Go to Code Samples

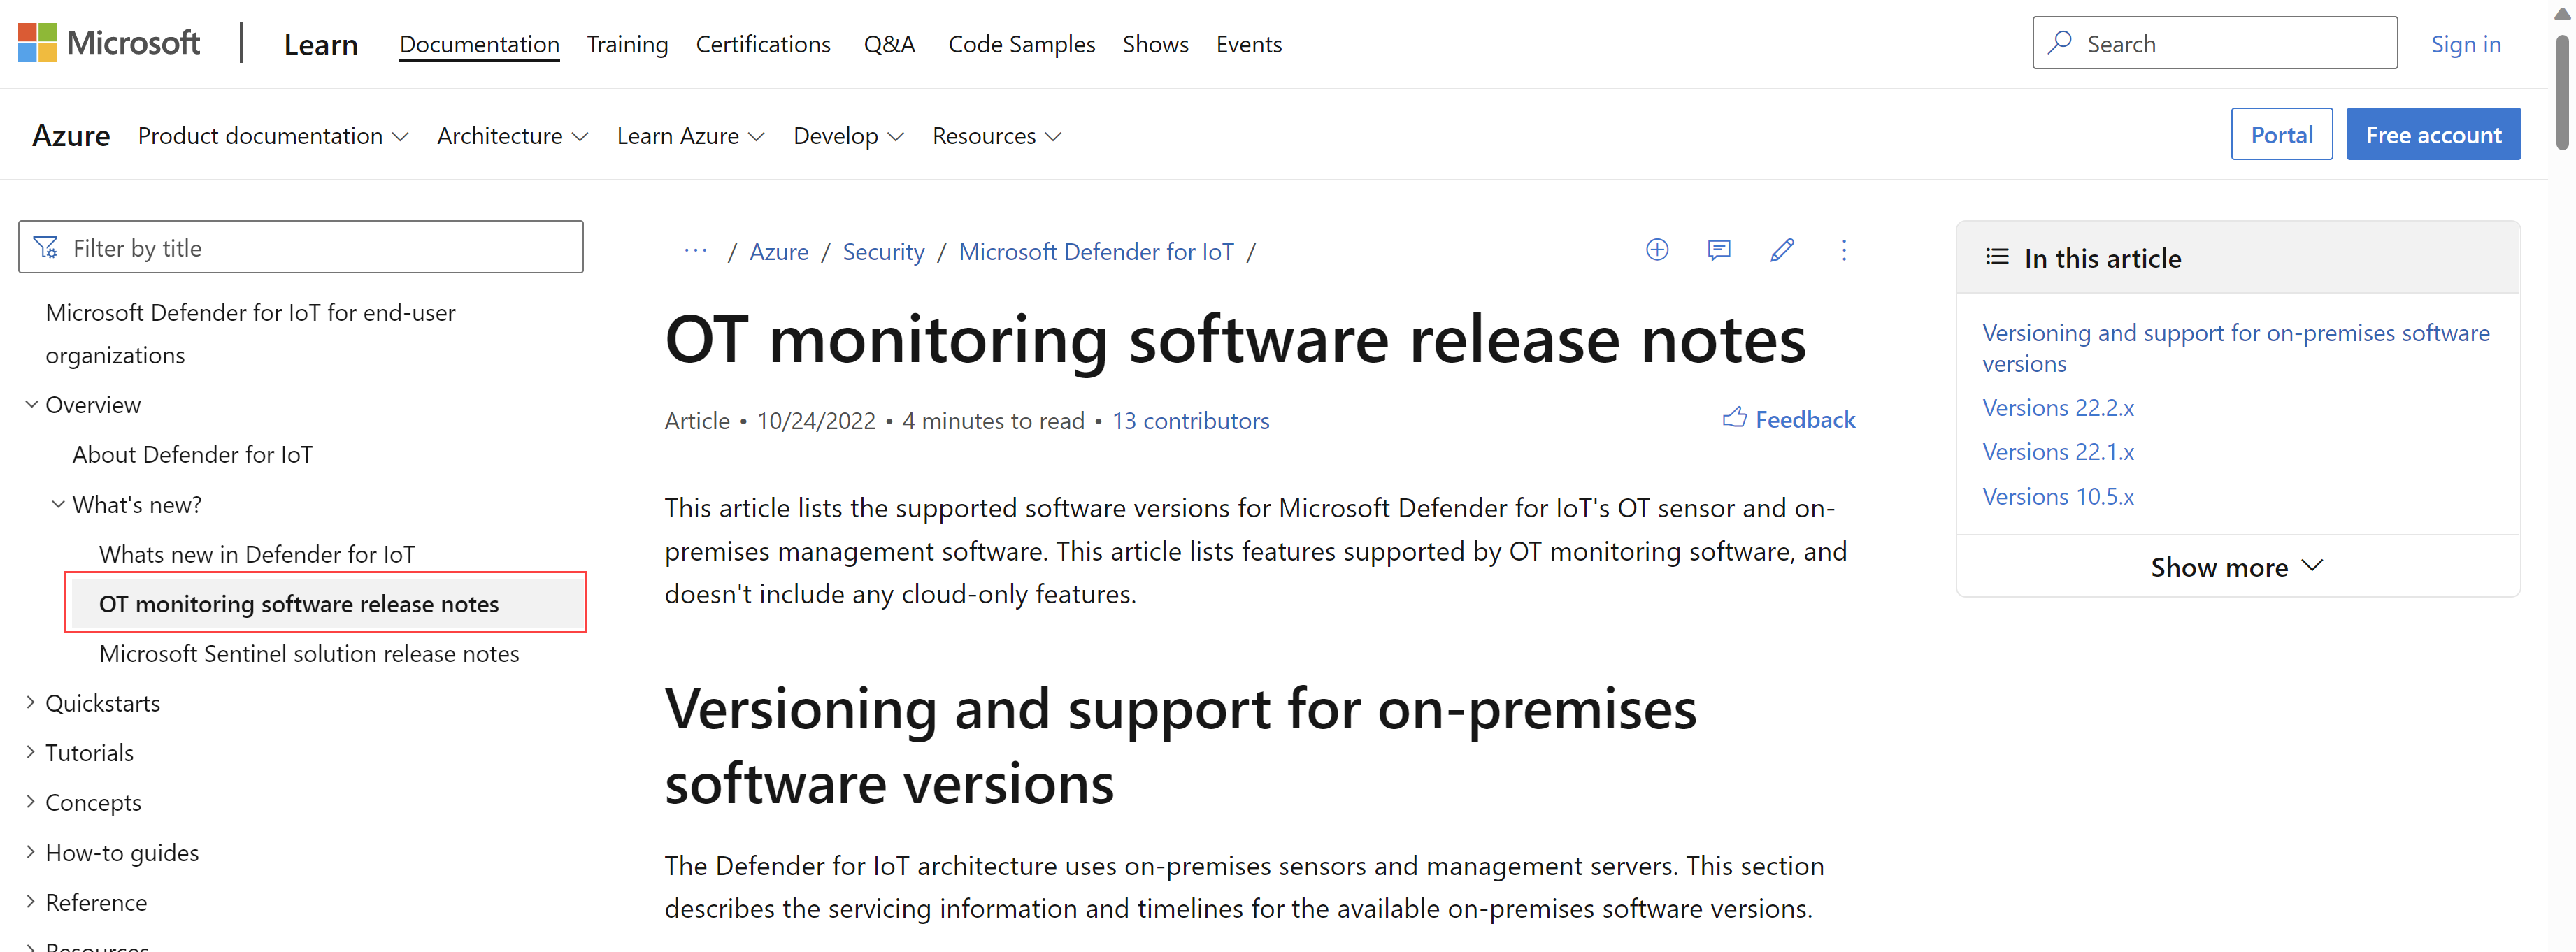pyautogui.click(x=1021, y=44)
